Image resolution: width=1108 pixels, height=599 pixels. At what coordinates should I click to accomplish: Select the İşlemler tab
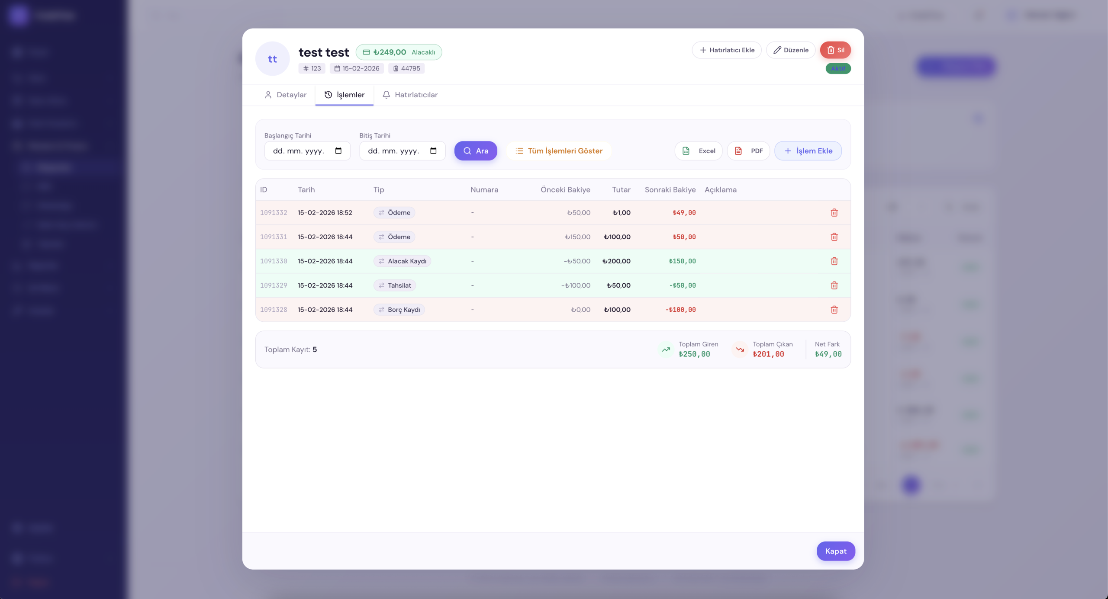coord(345,95)
